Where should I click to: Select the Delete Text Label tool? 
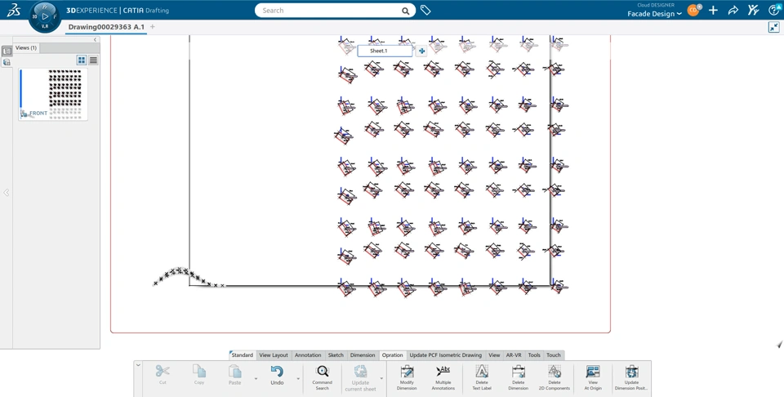point(482,377)
